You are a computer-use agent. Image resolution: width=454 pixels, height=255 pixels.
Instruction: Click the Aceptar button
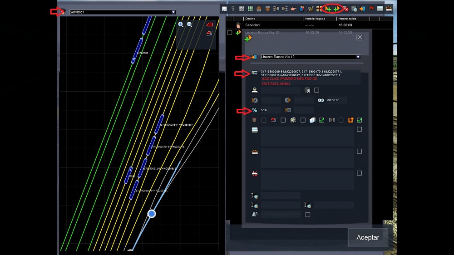coord(368,237)
